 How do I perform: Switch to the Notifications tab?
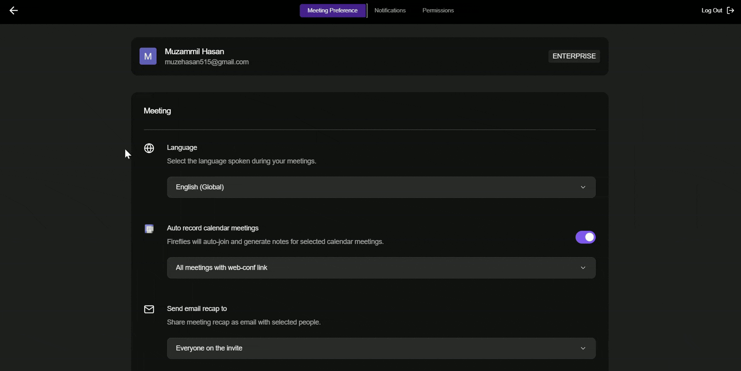[x=390, y=10]
